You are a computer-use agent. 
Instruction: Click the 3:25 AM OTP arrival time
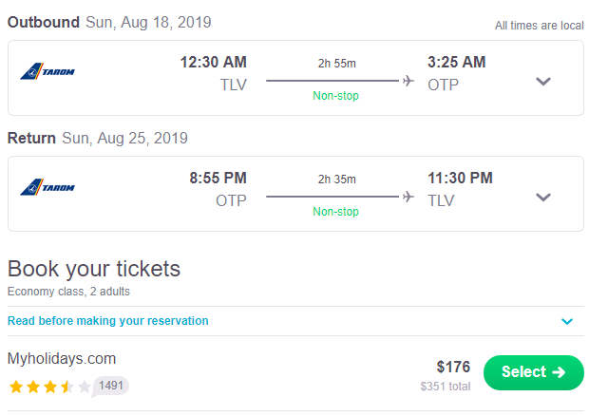[x=457, y=62]
